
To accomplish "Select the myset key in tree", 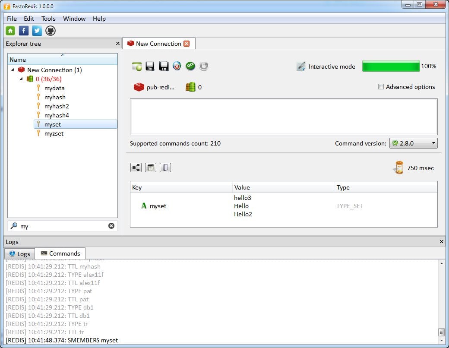I will click(x=76, y=124).
